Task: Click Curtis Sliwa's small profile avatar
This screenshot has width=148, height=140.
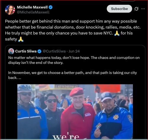Action: 11,51
